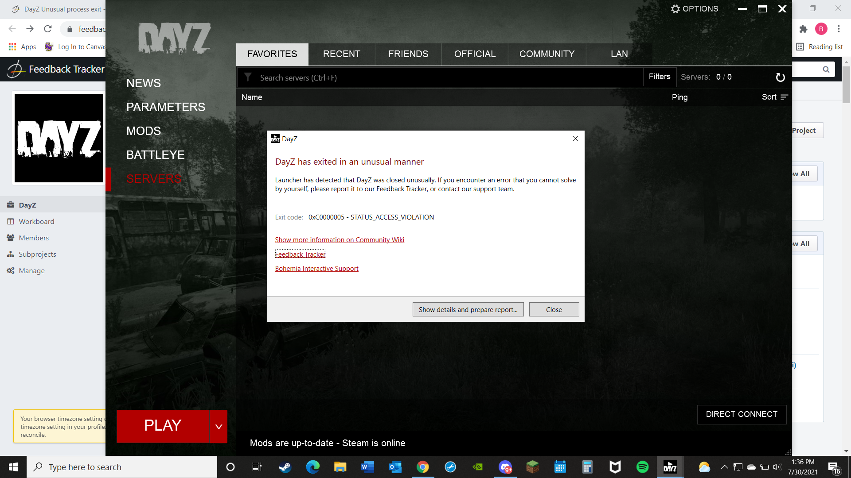Click the Feedback Tracker search magnifier
851x478 pixels.
coord(826,69)
